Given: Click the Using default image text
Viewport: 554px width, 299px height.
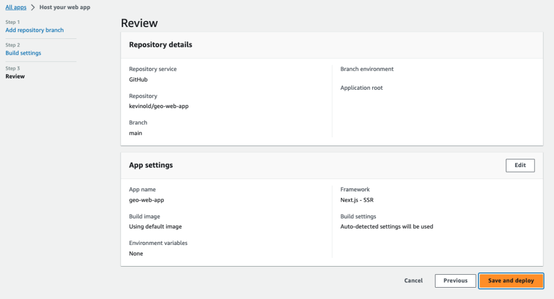Looking at the screenshot, I should pos(155,227).
